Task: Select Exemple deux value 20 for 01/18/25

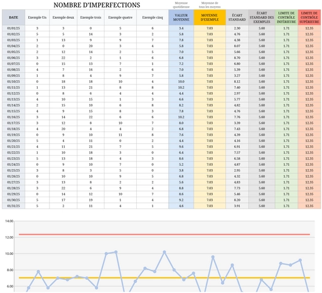Action: pyautogui.click(x=63, y=129)
